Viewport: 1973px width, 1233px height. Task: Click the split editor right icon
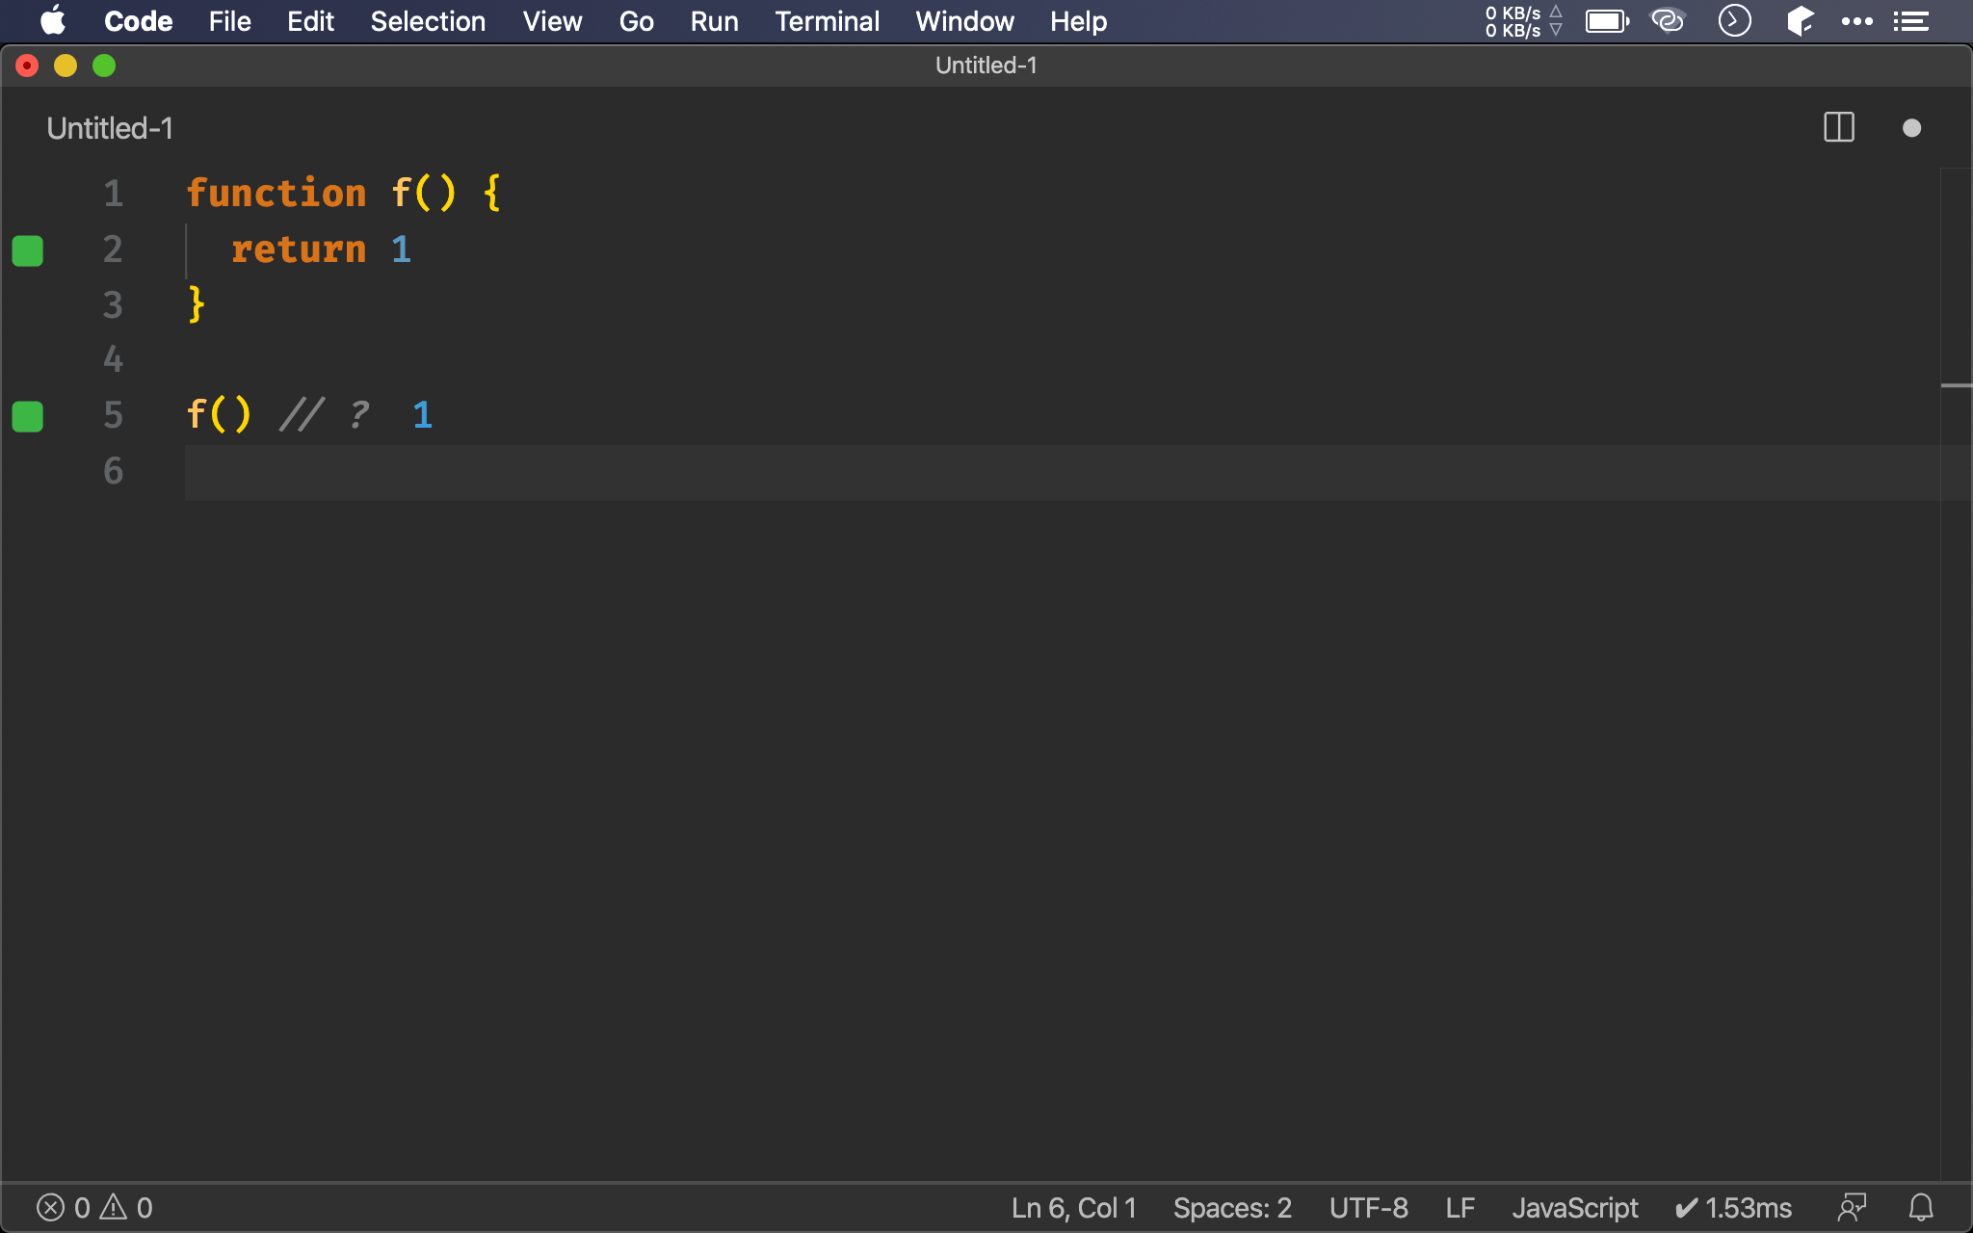click(x=1838, y=128)
